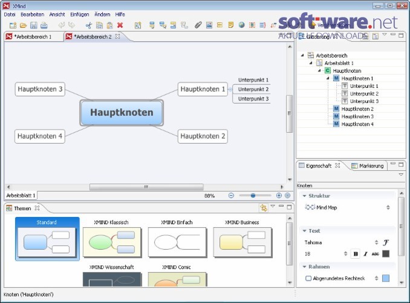Click the Redo arrow icon
Screen dimensions: 410x303
click(71, 25)
